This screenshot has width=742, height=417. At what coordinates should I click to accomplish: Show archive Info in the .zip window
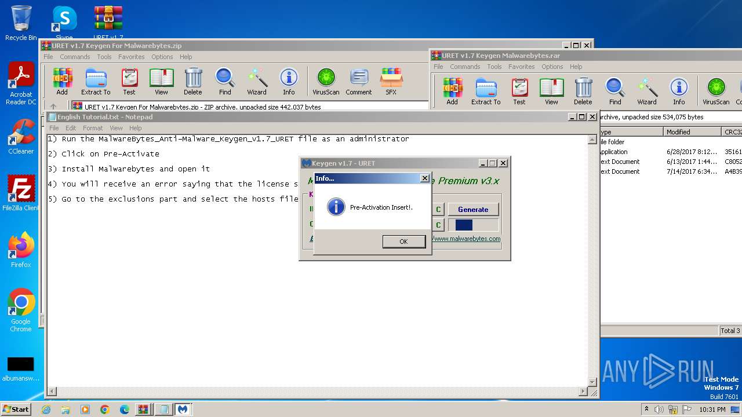(x=289, y=82)
